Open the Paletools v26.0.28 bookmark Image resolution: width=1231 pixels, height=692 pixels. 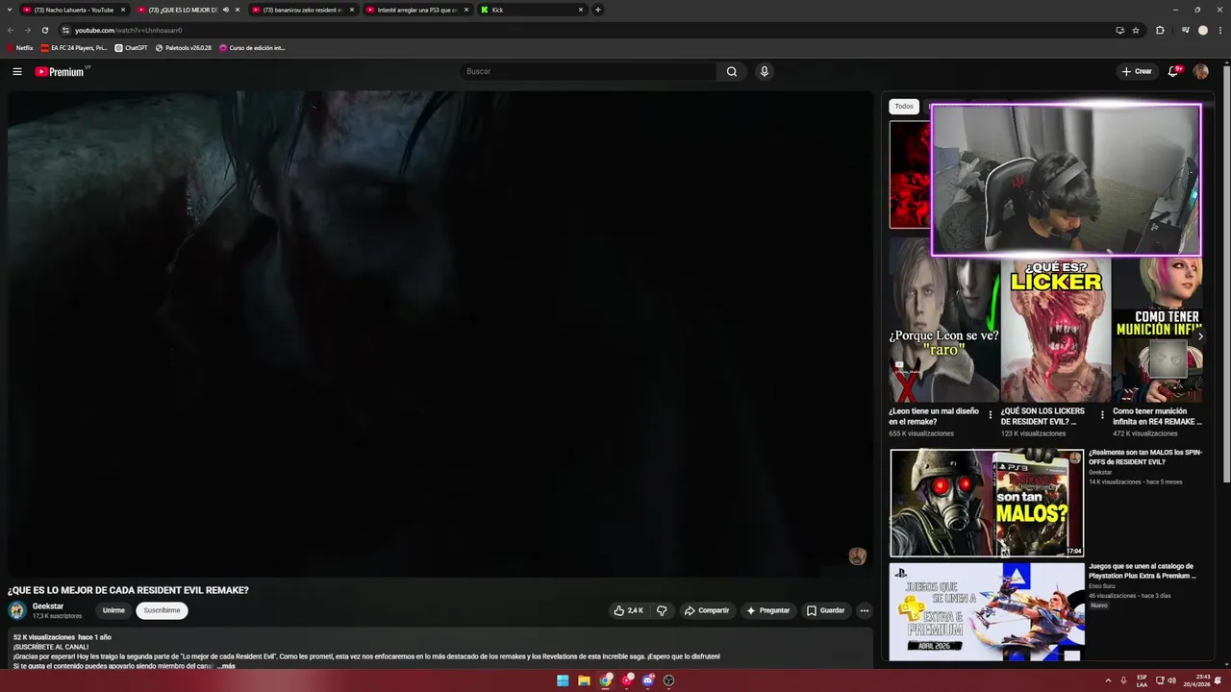(183, 47)
